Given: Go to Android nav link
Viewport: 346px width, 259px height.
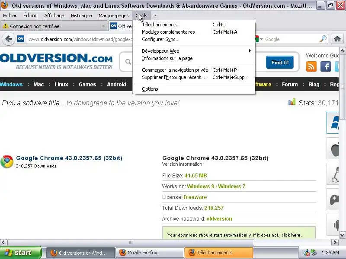Looking at the screenshot, I should [116, 84].
